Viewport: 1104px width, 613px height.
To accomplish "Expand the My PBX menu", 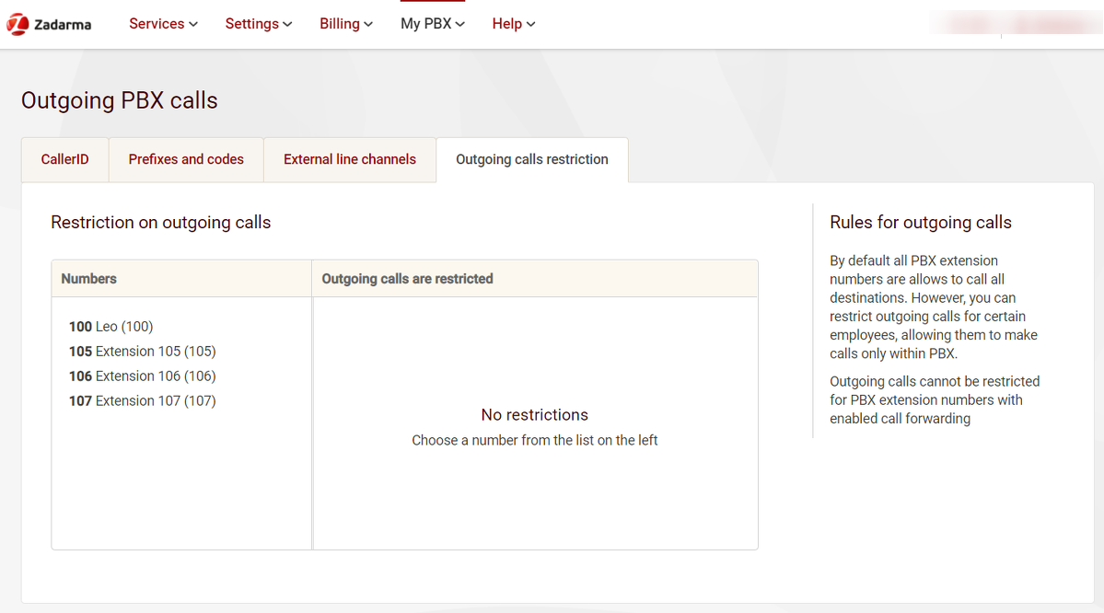I will coord(432,24).
